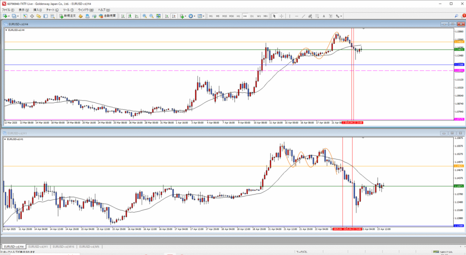This screenshot has height=255, width=466.
Task: Open the 表示 menu
Action: tap(24, 10)
